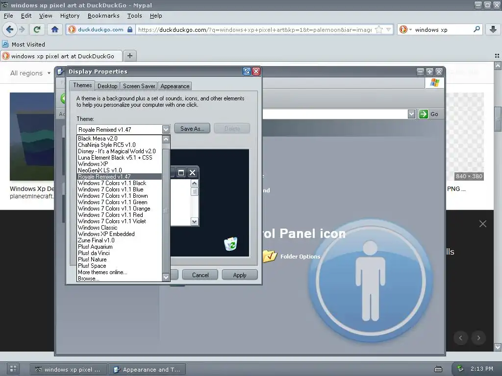Select Windows 7 Colors v1.1 Black
This screenshot has width=502, height=376.
[120, 183]
